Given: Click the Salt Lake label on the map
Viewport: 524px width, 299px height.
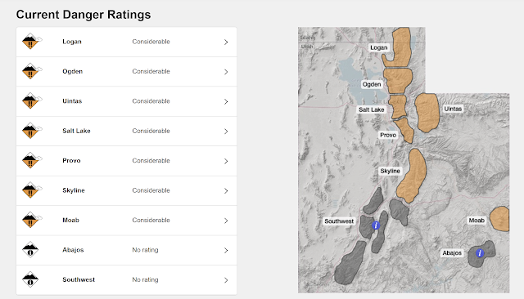Looking at the screenshot, I should click(371, 109).
